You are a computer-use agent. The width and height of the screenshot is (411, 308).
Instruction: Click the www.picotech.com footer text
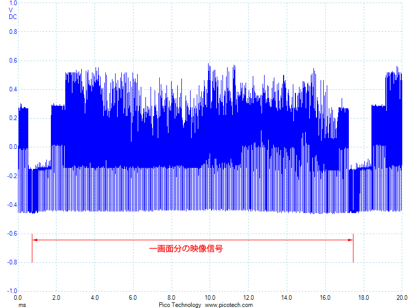click(x=229, y=305)
